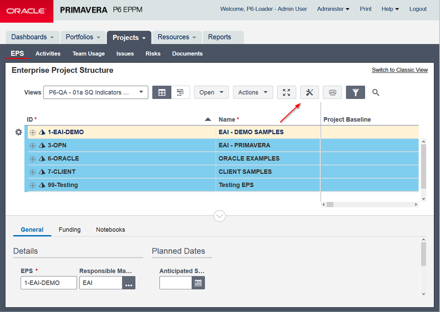The height and width of the screenshot is (312, 440).
Task: Select the EPS sub-tab
Action: (x=17, y=54)
